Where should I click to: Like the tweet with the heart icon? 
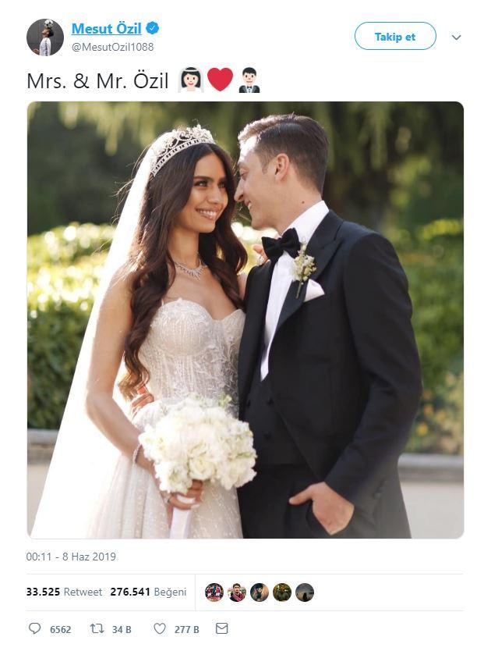[160, 628]
